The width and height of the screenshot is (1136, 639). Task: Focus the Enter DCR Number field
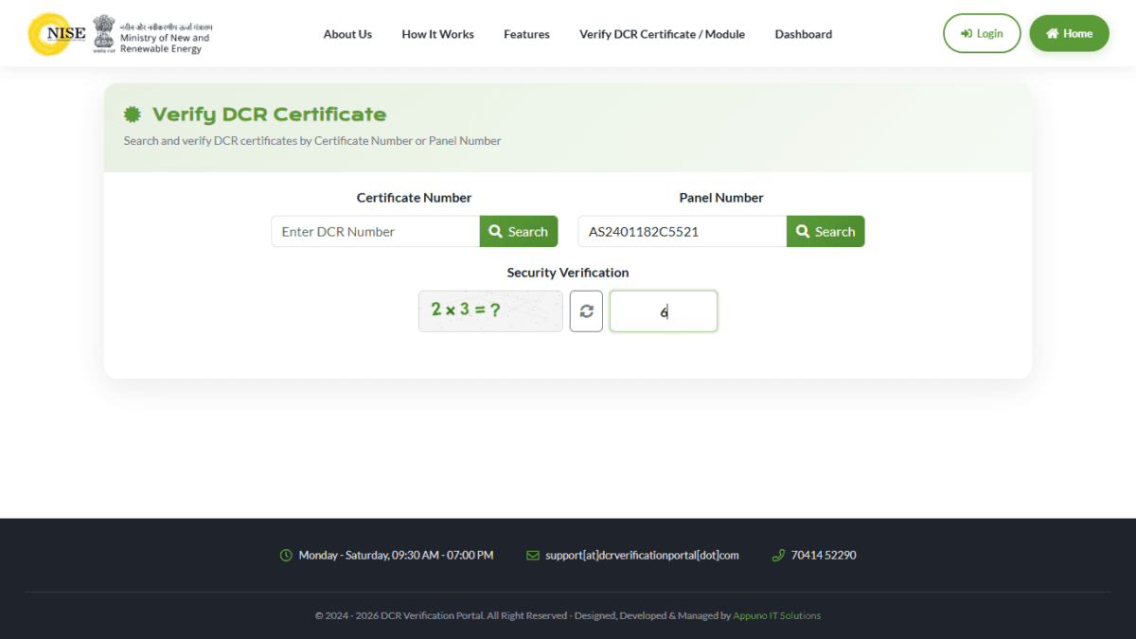(375, 232)
